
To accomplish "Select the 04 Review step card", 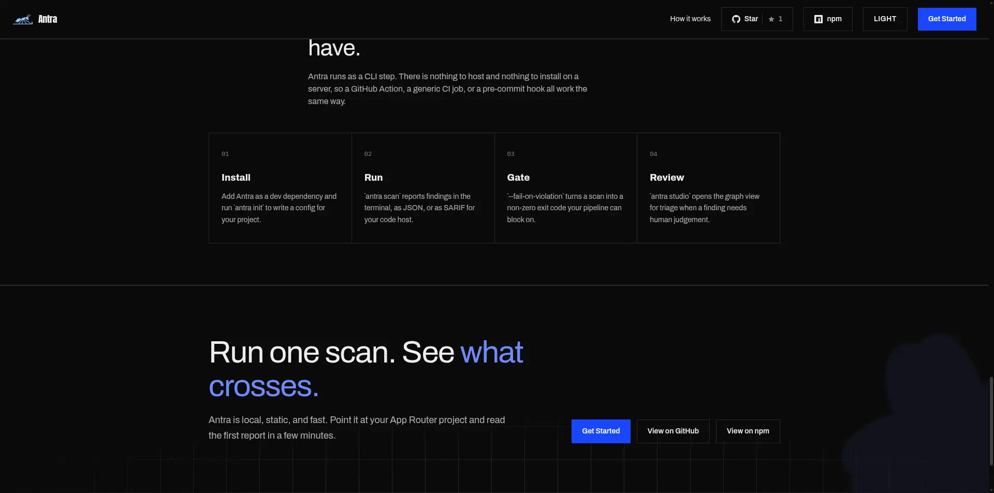I will (x=708, y=188).
